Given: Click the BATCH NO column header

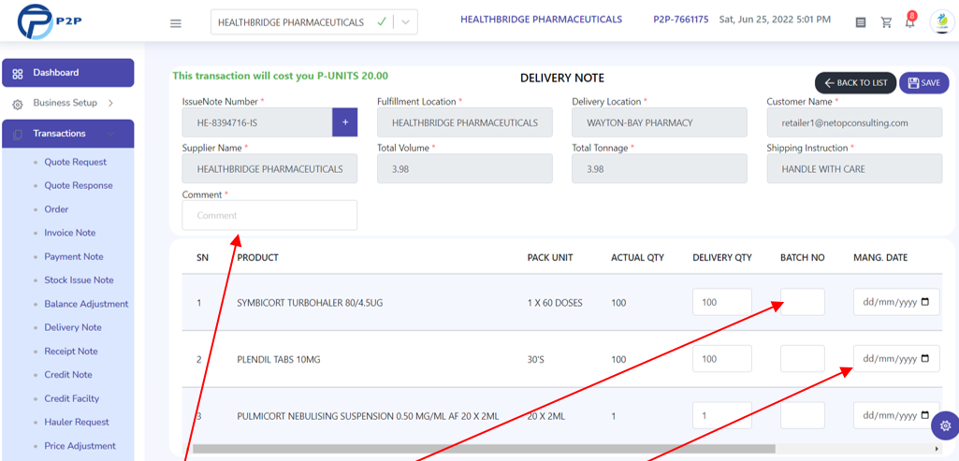Looking at the screenshot, I should pos(803,257).
